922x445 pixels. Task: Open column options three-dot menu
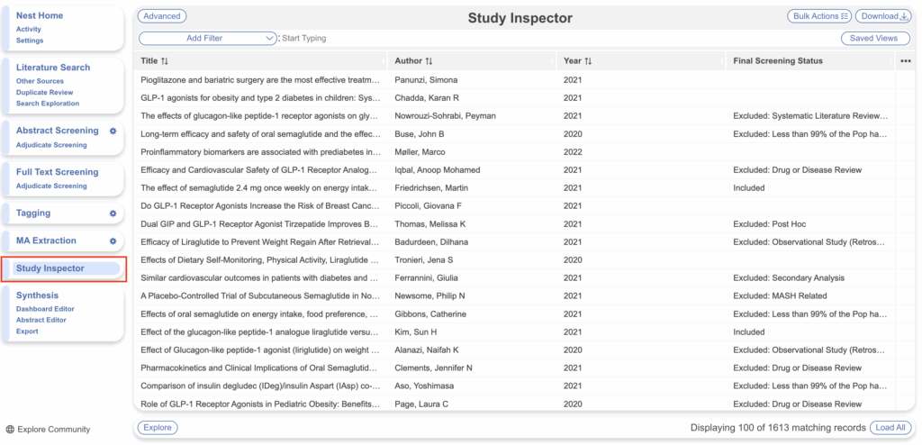click(905, 61)
